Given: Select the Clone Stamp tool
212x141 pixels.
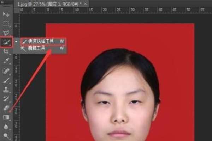Looking at the screenshot, I should point(6,90).
